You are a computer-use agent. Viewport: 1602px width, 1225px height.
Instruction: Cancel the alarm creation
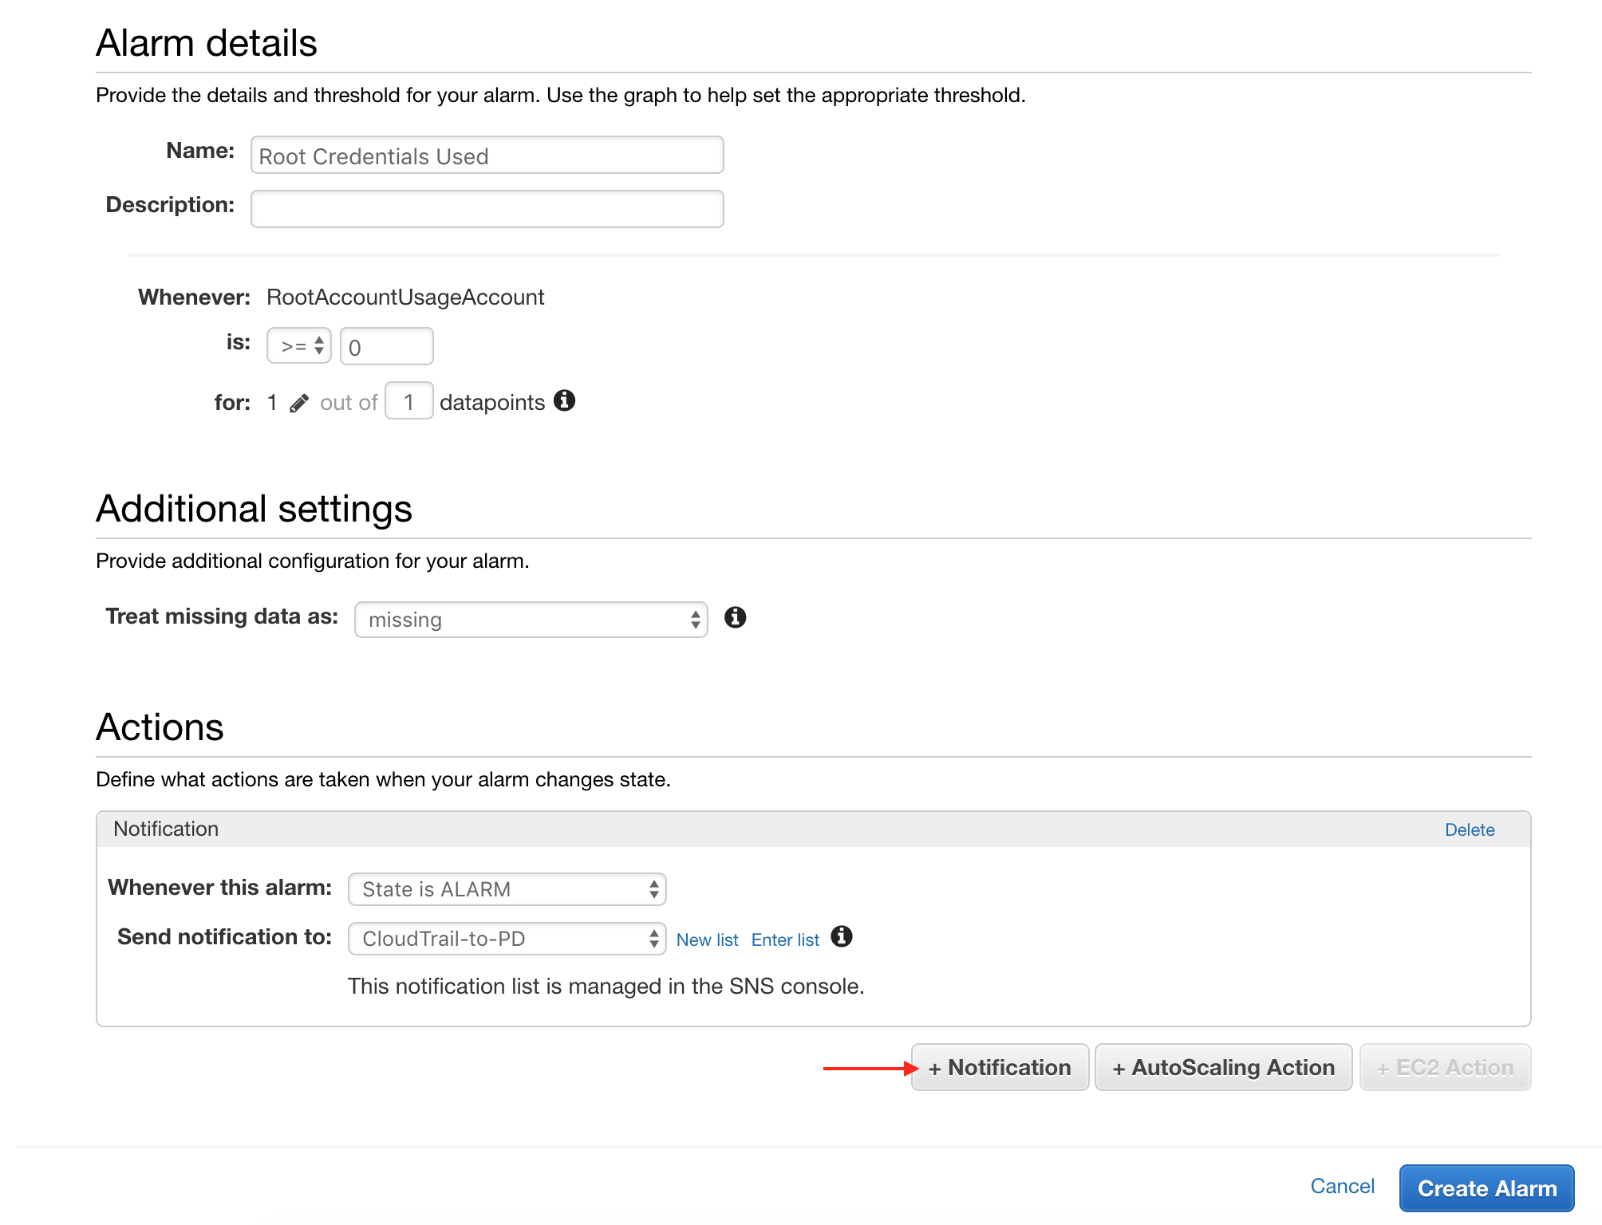click(1342, 1186)
